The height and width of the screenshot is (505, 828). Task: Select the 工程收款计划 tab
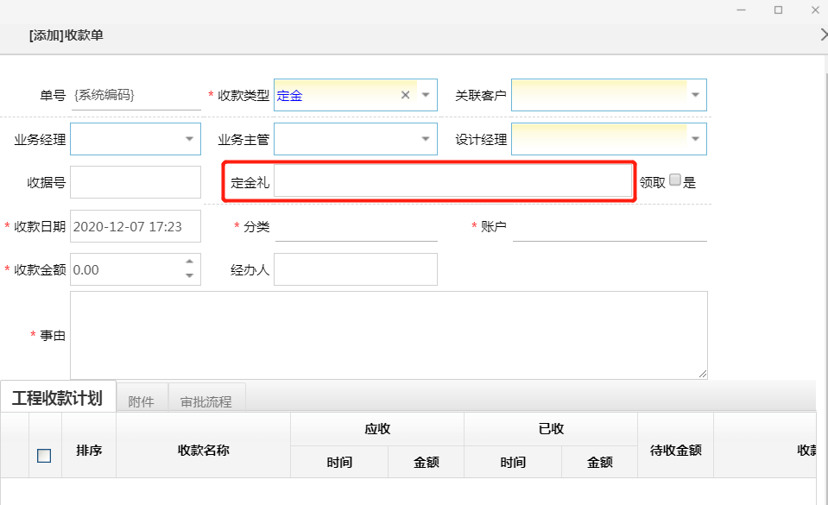click(x=57, y=398)
